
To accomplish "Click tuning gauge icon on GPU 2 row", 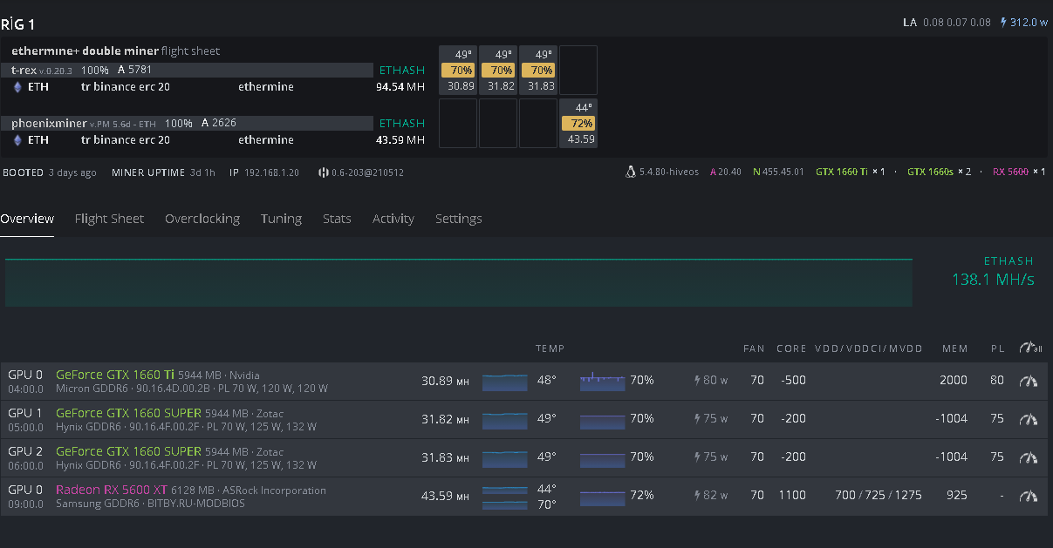I will pyautogui.click(x=1029, y=457).
